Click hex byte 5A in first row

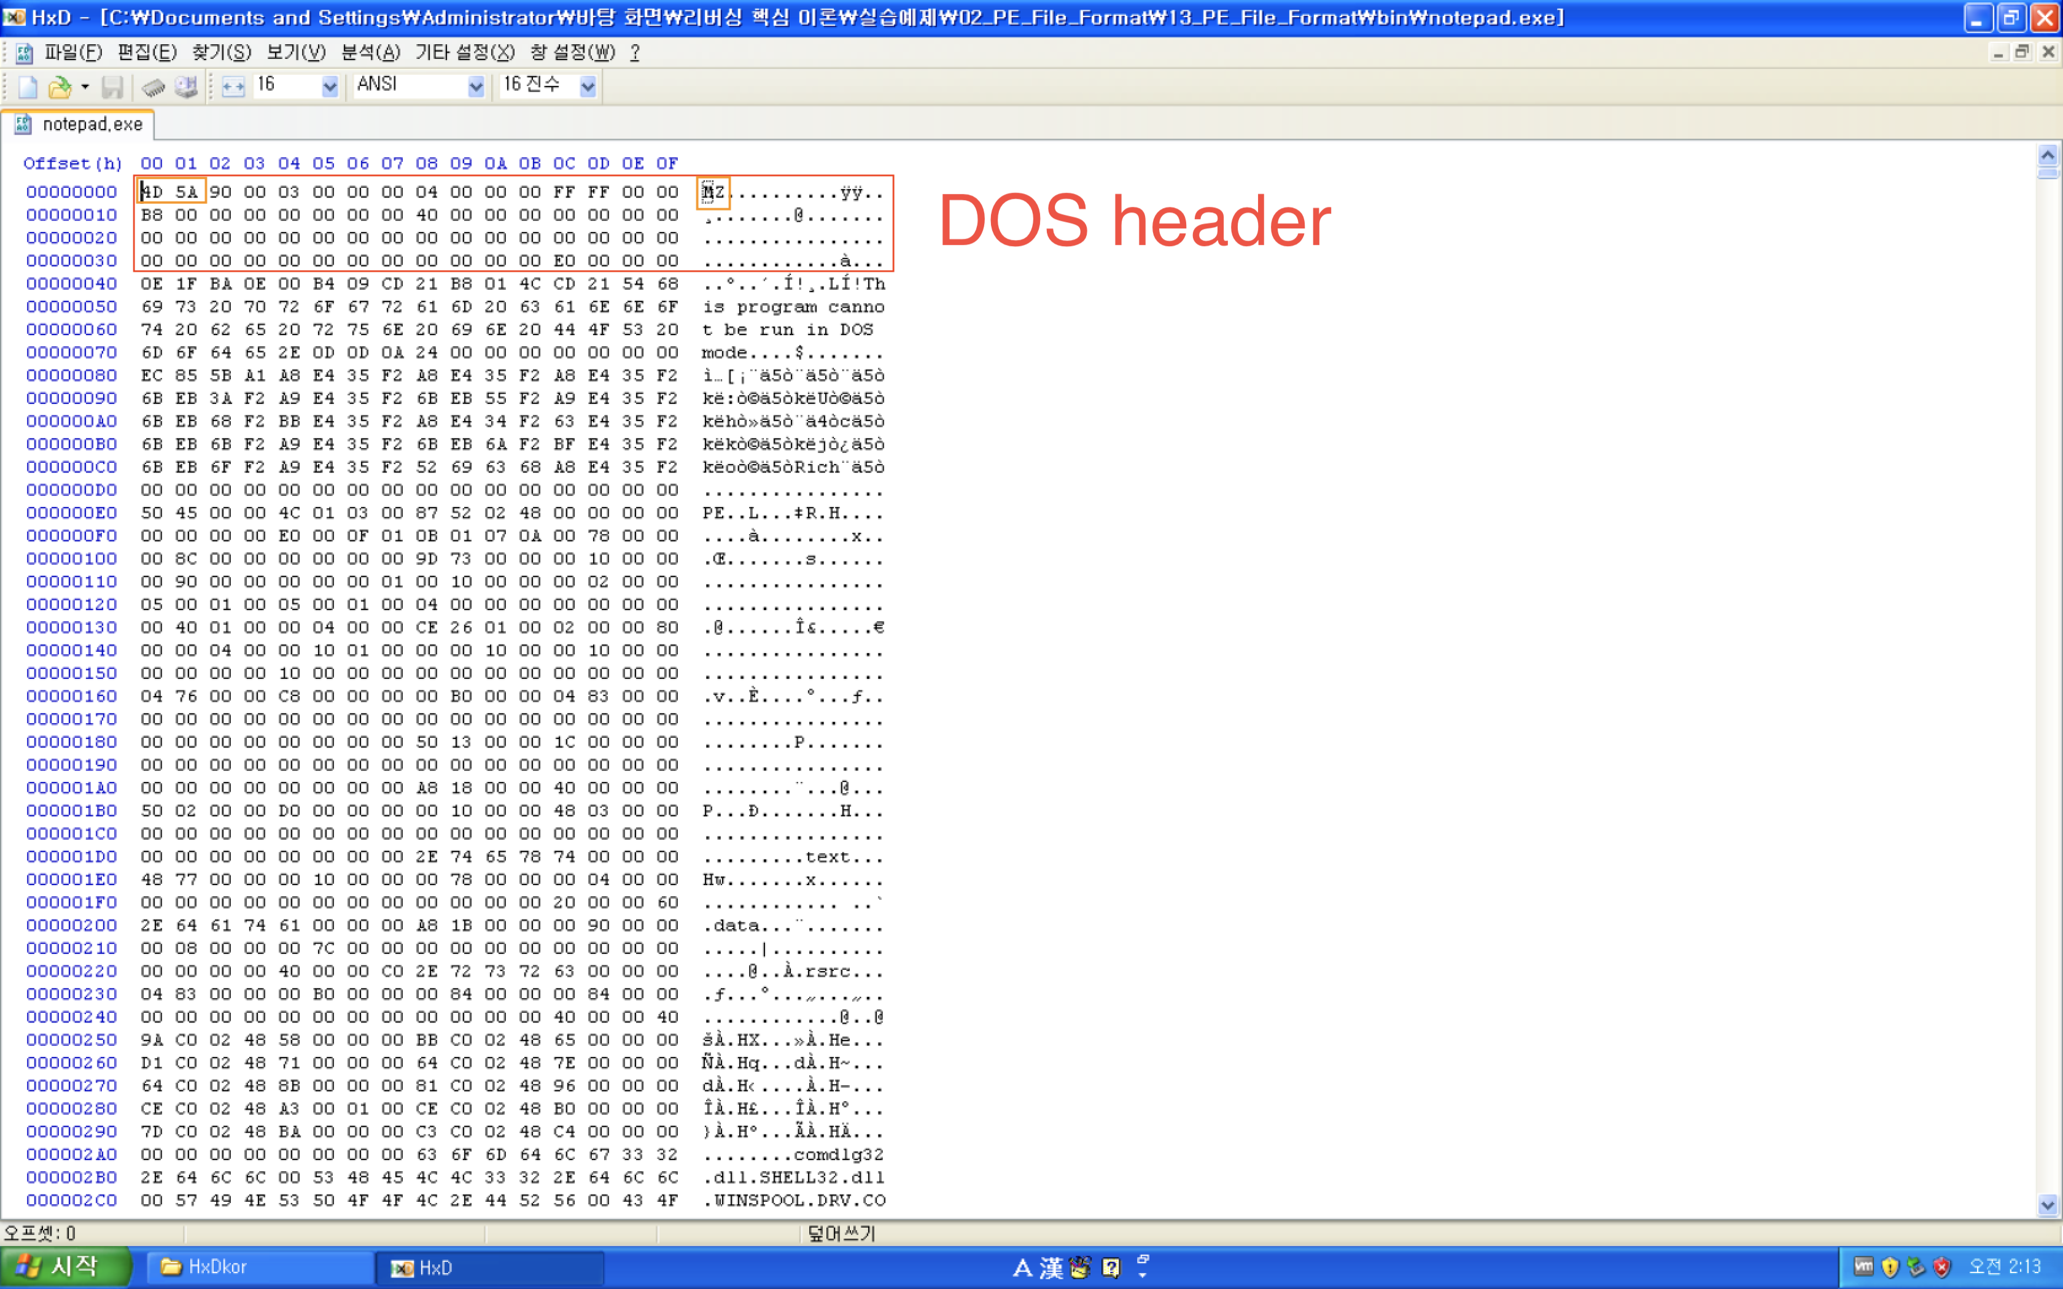click(187, 192)
